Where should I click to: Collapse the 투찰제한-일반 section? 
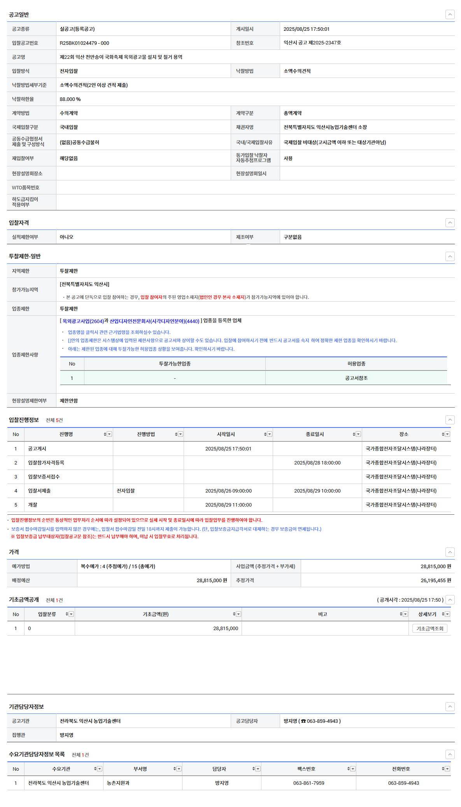point(450,256)
